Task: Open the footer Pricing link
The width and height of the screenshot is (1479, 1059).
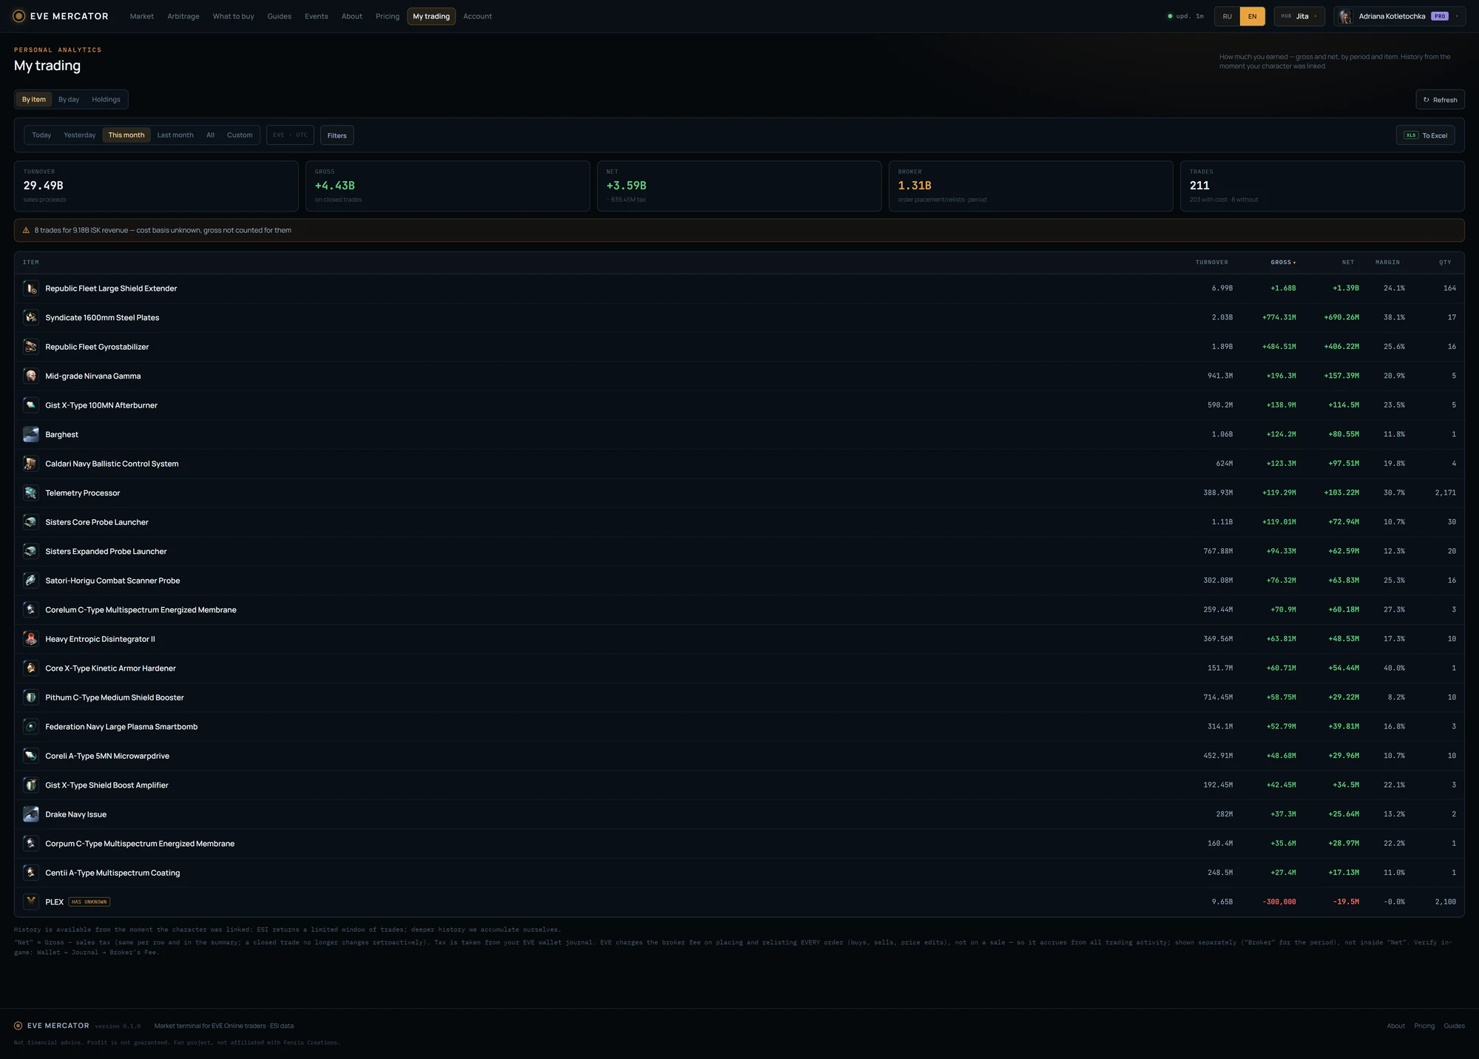Action: [x=1424, y=1026]
